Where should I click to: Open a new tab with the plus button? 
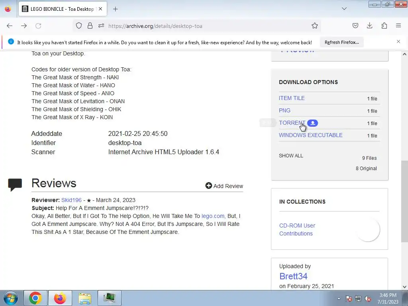pyautogui.click(x=115, y=9)
